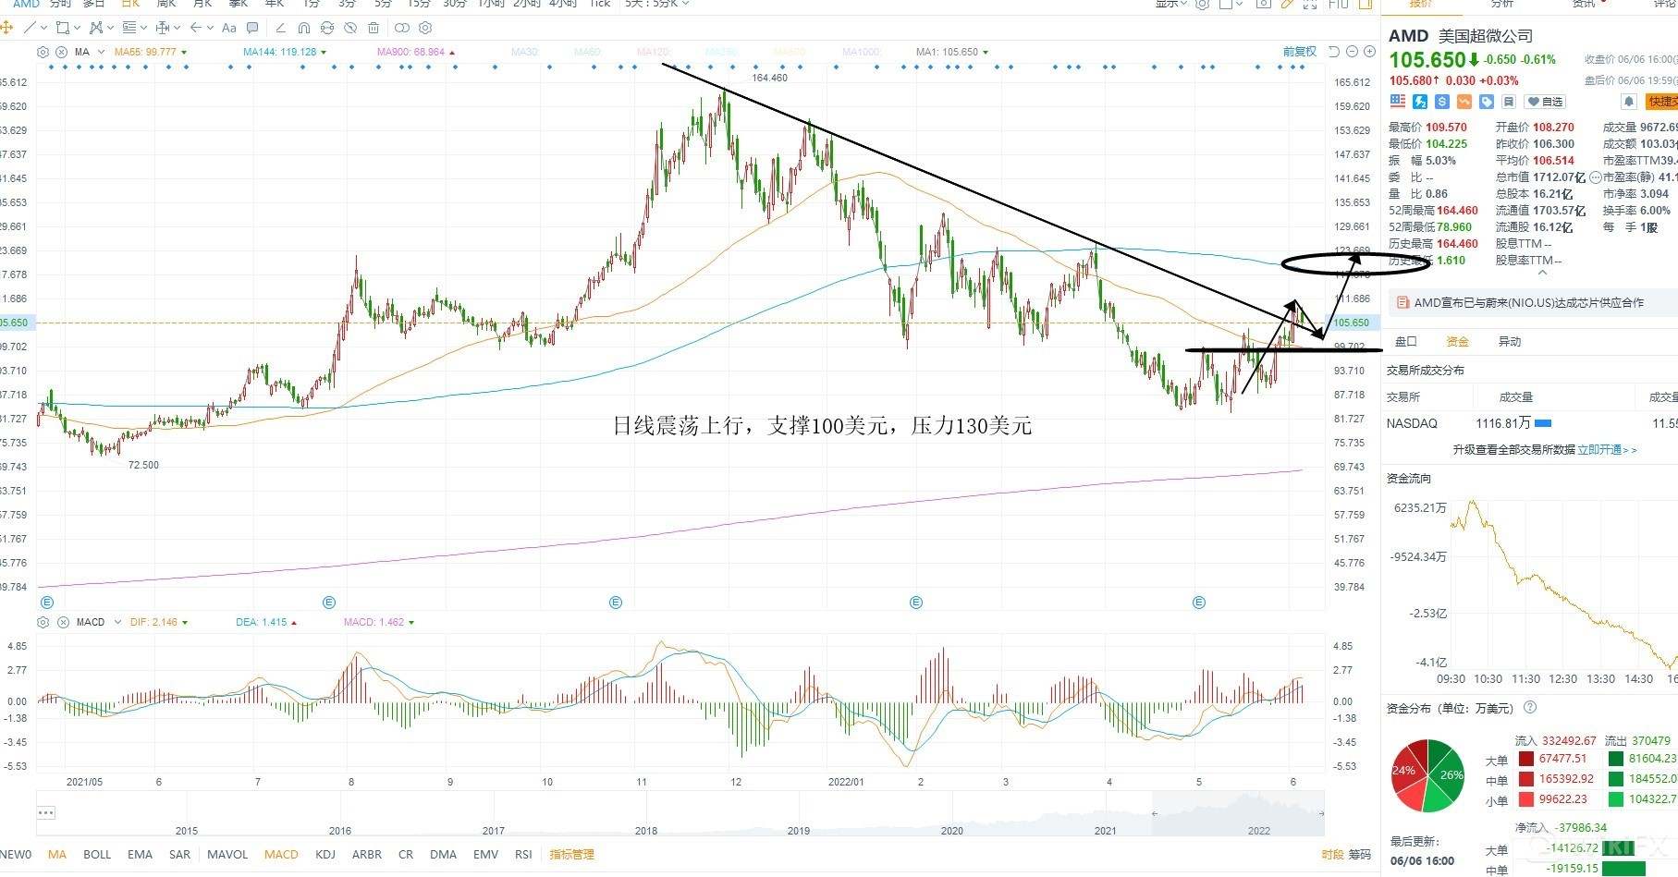Select the arrow marker drawing tool

196,28
